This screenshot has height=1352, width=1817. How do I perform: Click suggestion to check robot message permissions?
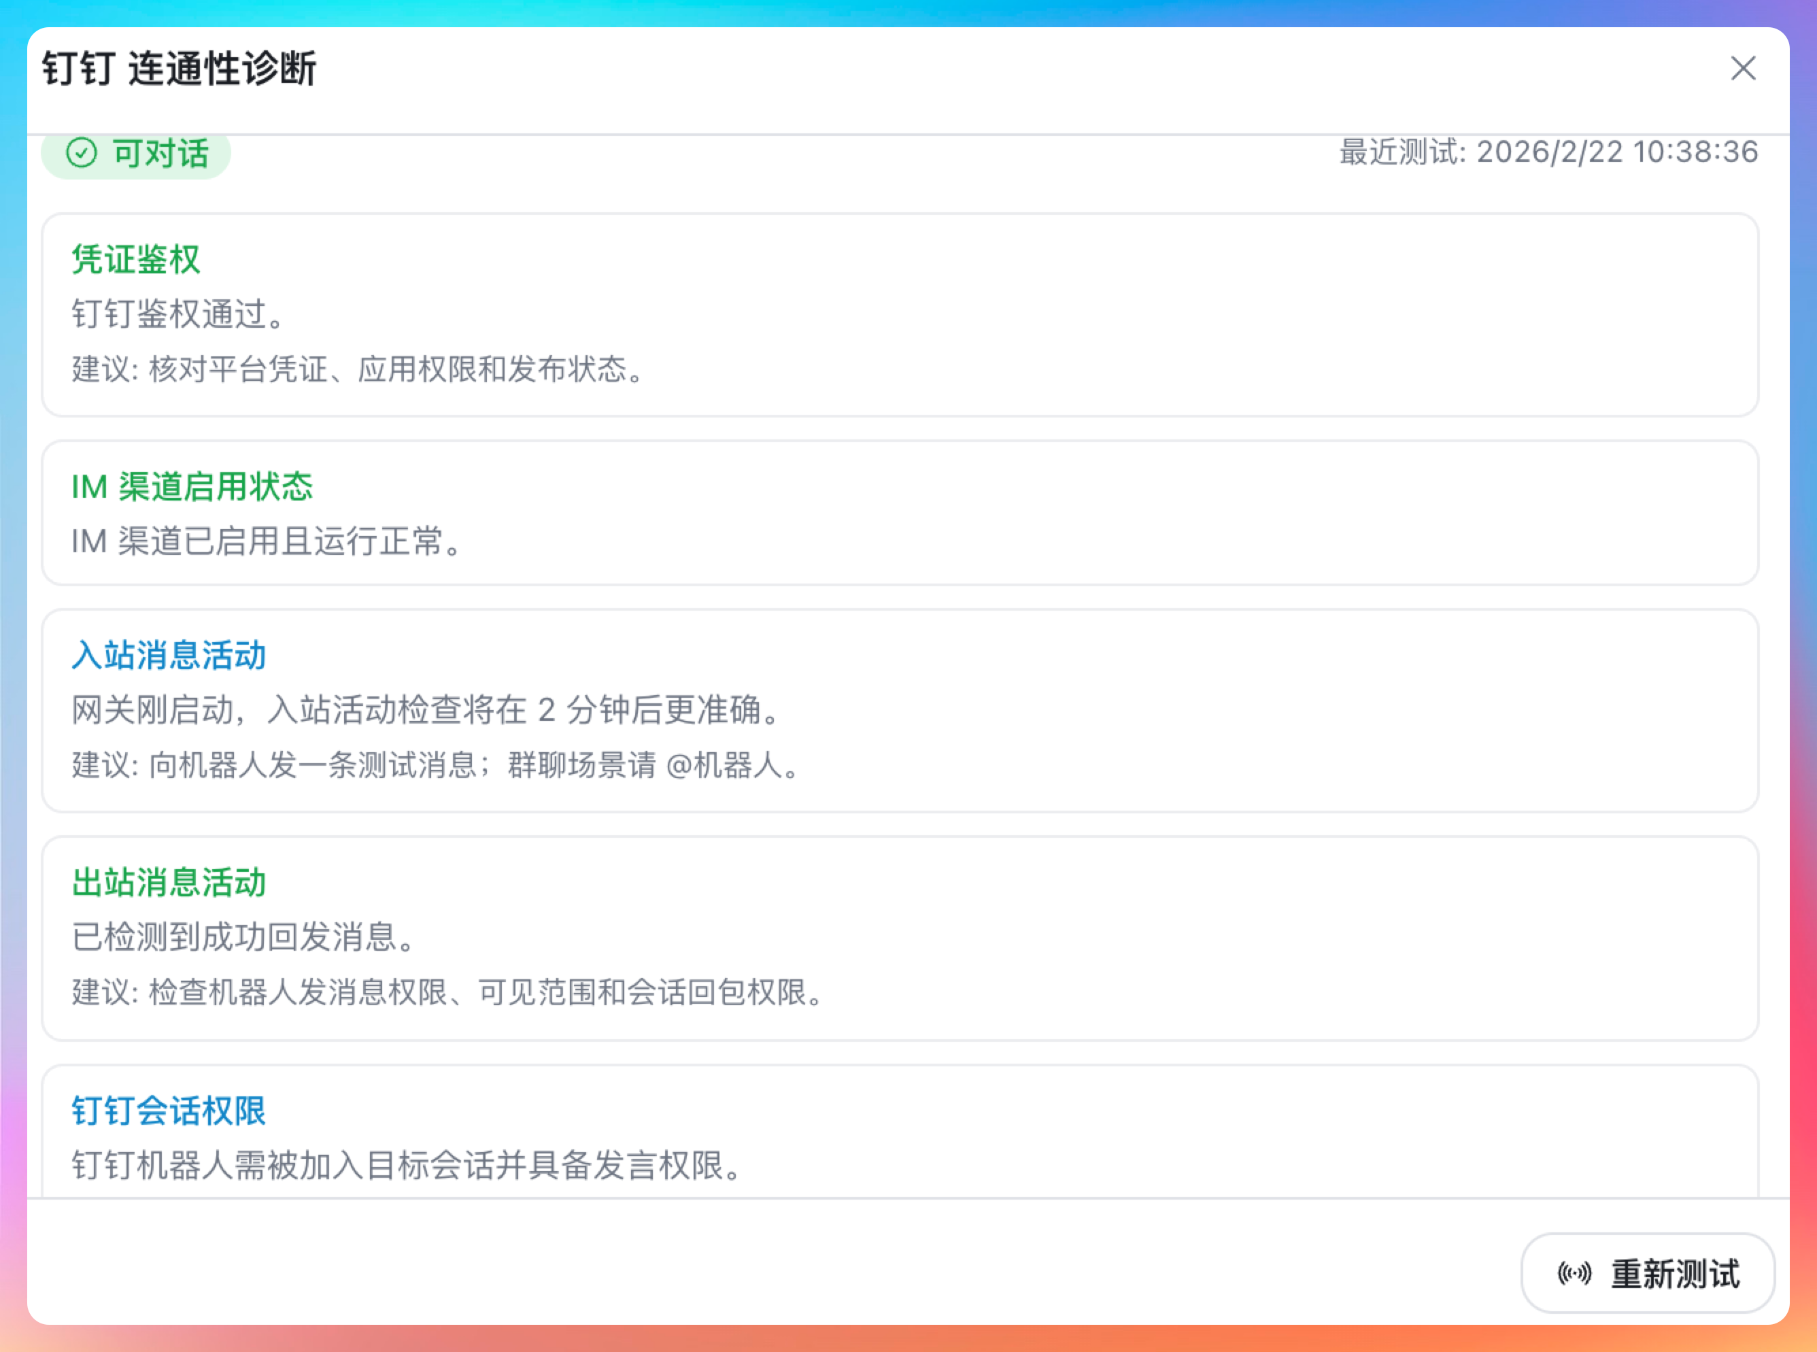coord(447,994)
